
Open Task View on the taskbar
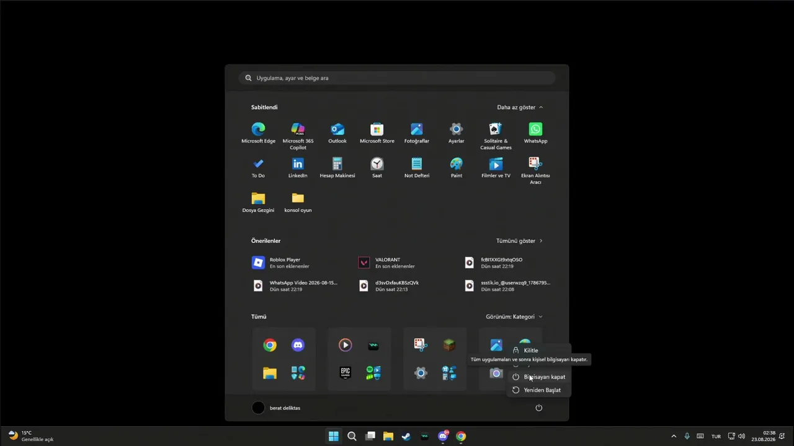coord(370,436)
